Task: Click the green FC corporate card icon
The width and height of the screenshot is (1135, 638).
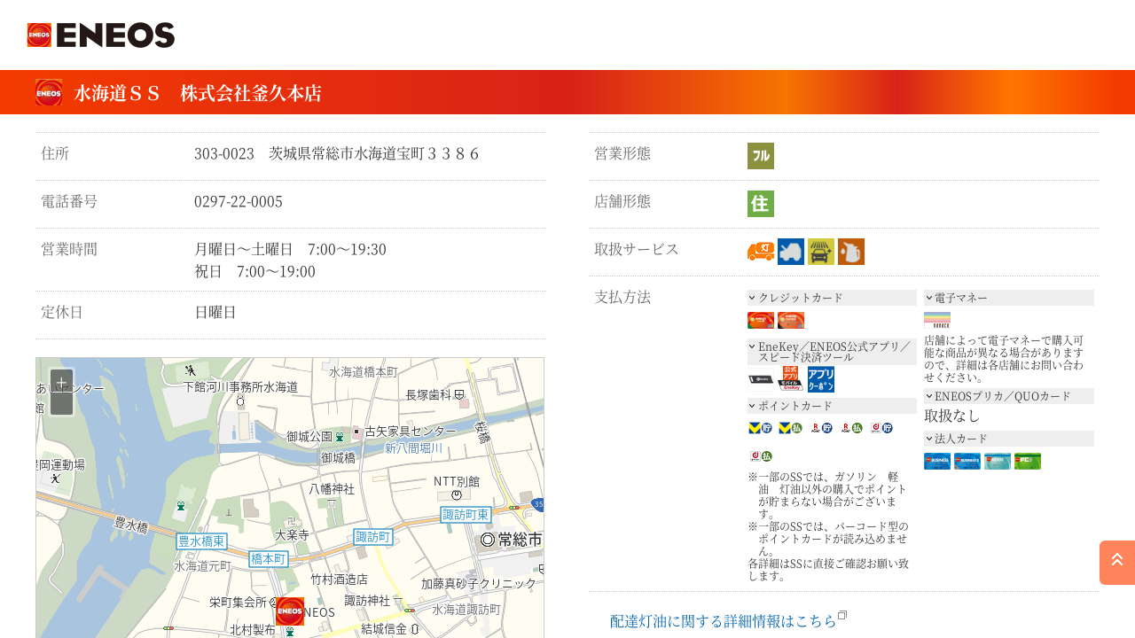Action: tap(1028, 462)
